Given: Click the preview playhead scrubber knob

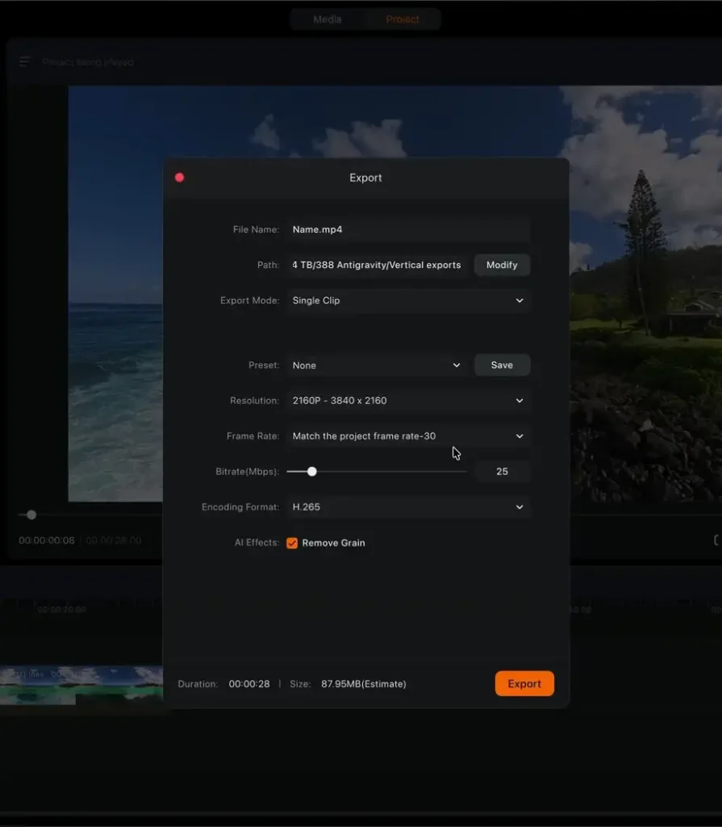Looking at the screenshot, I should point(31,514).
